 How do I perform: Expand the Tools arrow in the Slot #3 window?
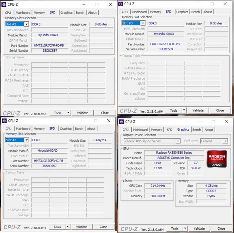(x=184, y=110)
